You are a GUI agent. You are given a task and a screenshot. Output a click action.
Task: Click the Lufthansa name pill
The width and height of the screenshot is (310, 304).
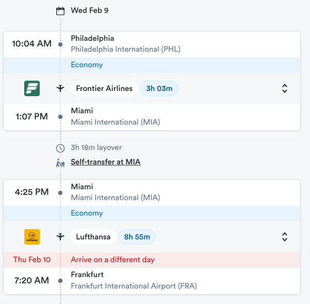tap(93, 237)
